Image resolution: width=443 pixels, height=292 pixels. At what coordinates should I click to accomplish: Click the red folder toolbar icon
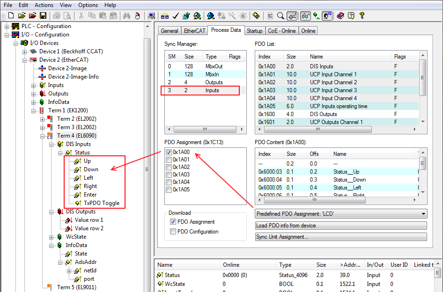point(32,15)
